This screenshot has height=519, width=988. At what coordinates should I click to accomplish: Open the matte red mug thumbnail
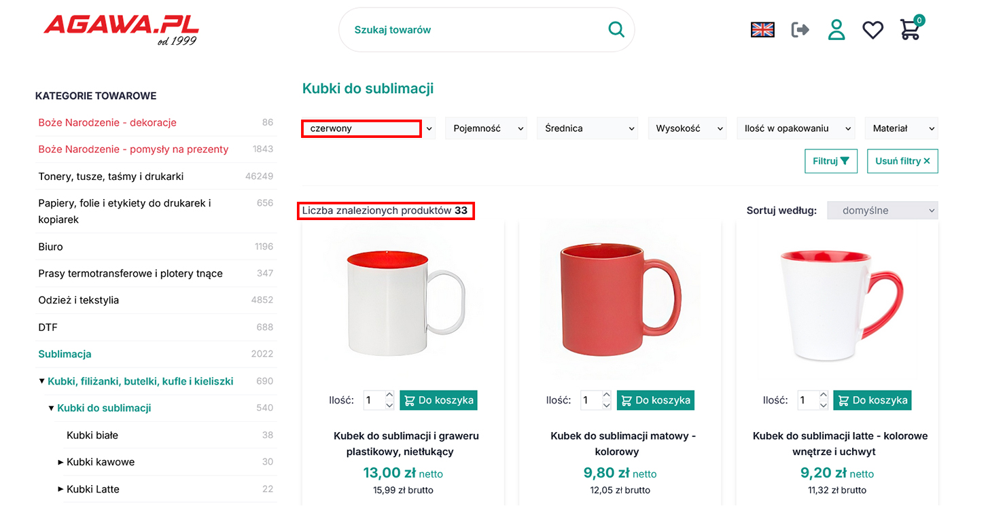tap(620, 299)
